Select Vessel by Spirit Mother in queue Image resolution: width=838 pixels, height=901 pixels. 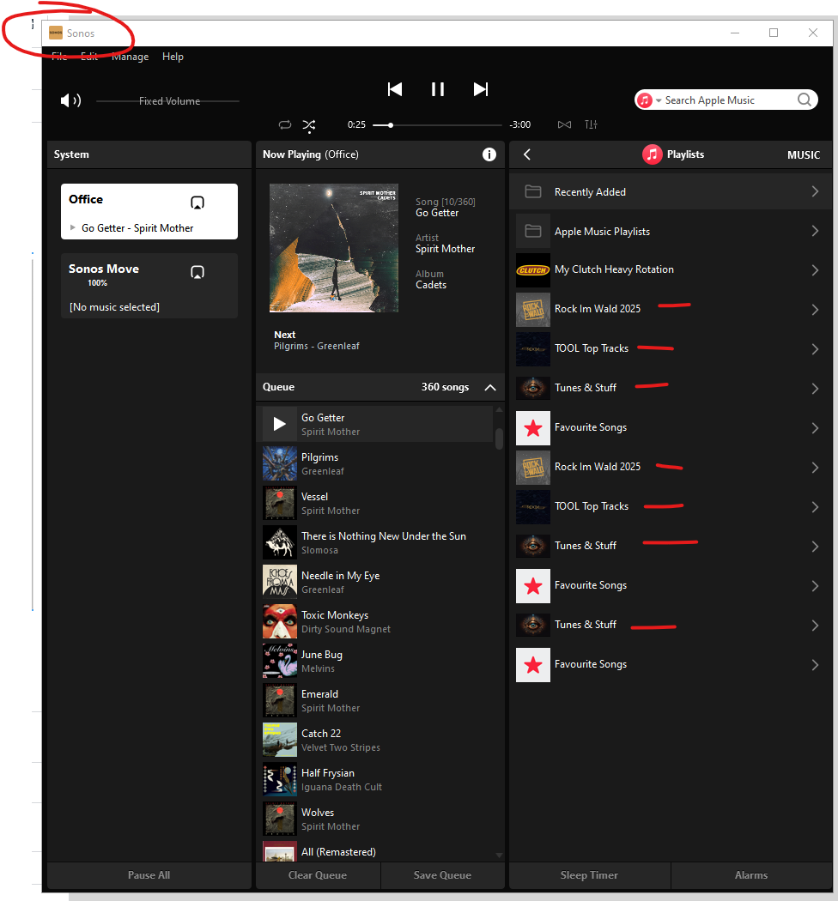pyautogui.click(x=378, y=503)
